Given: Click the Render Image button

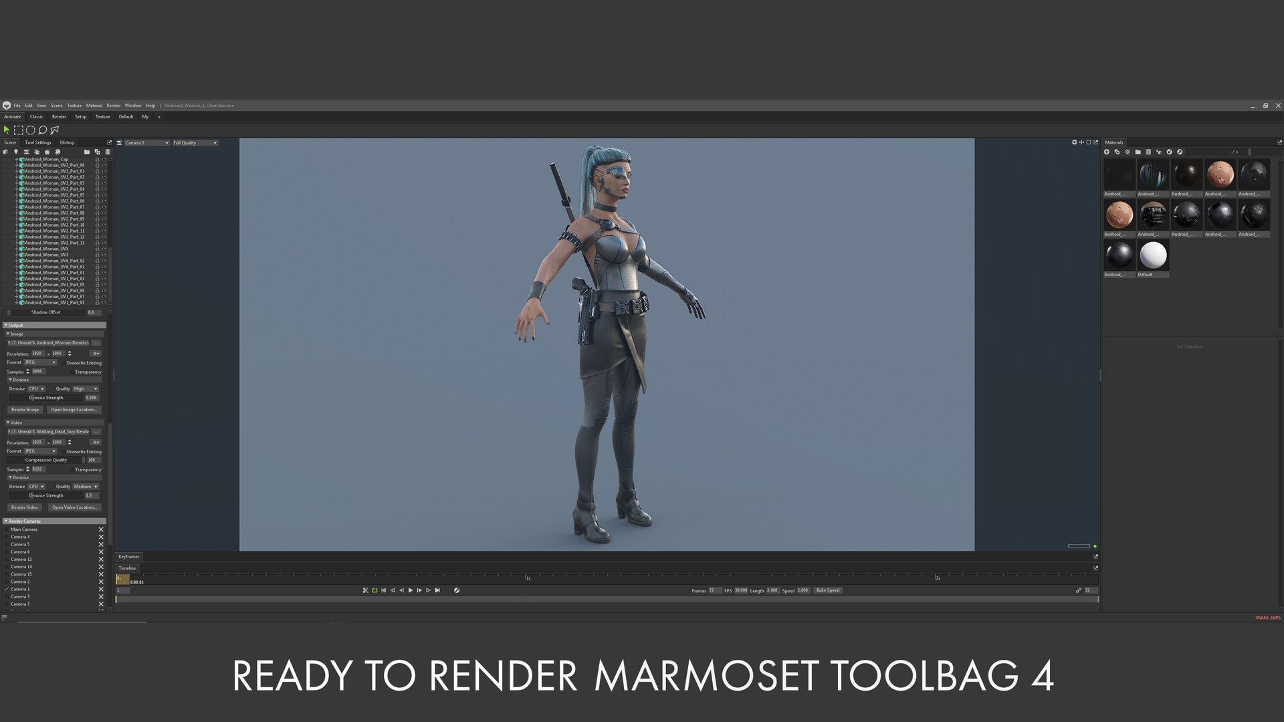Looking at the screenshot, I should pos(25,410).
